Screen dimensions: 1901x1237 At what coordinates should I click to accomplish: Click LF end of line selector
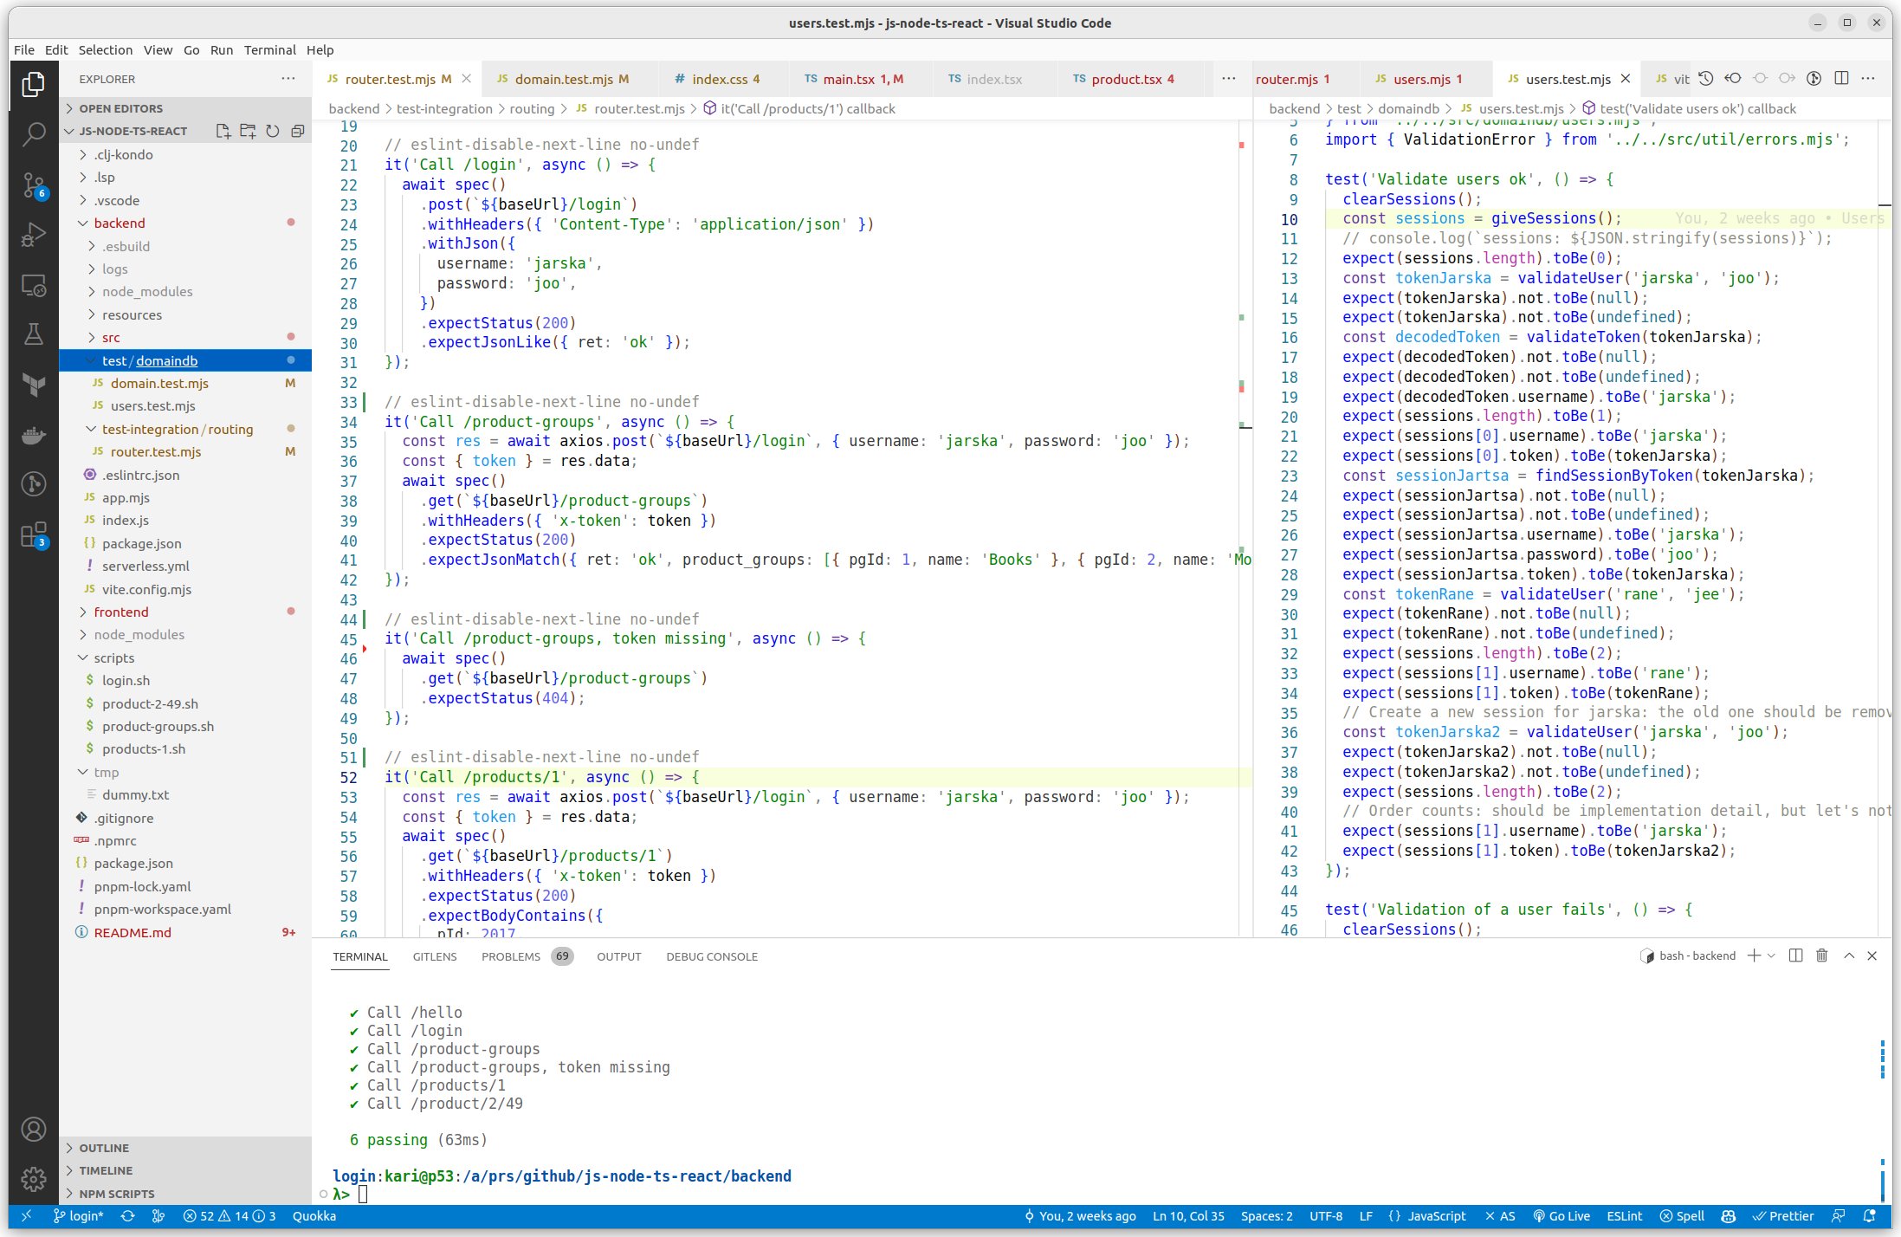coord(1366,1216)
